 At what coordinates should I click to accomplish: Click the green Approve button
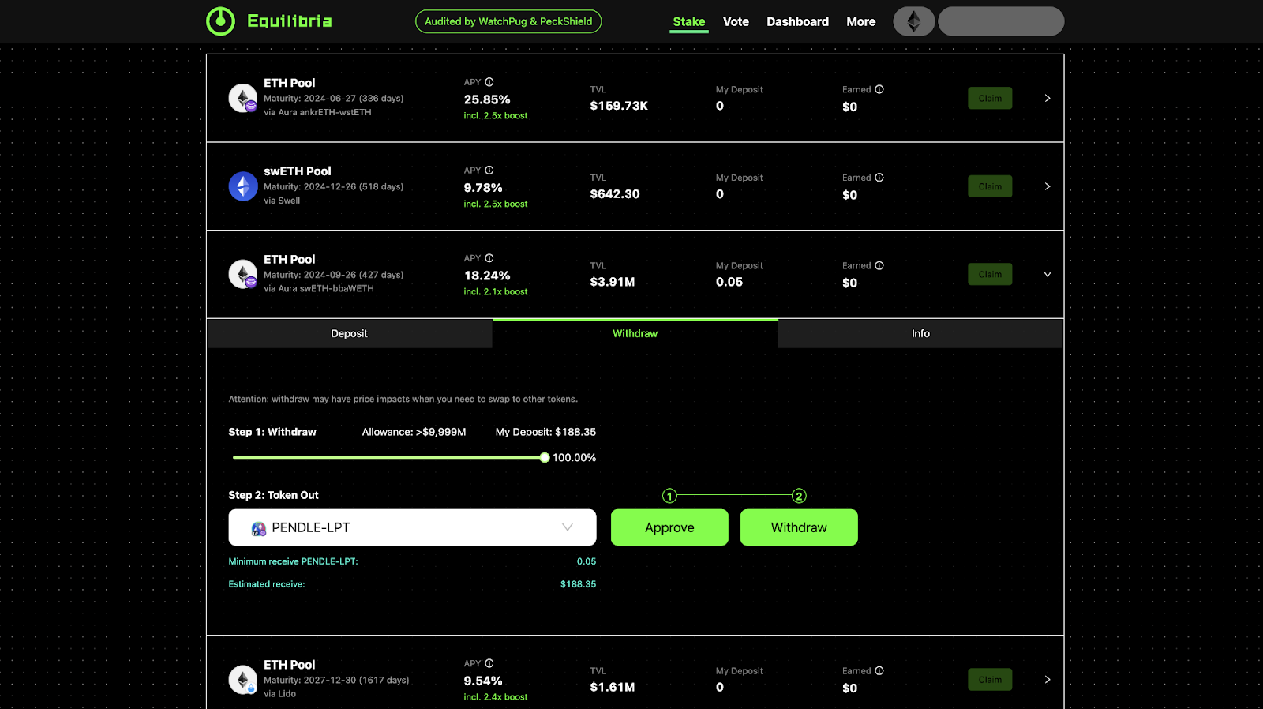coord(669,527)
